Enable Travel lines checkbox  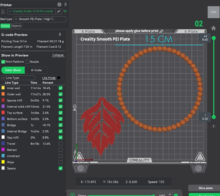point(60,144)
